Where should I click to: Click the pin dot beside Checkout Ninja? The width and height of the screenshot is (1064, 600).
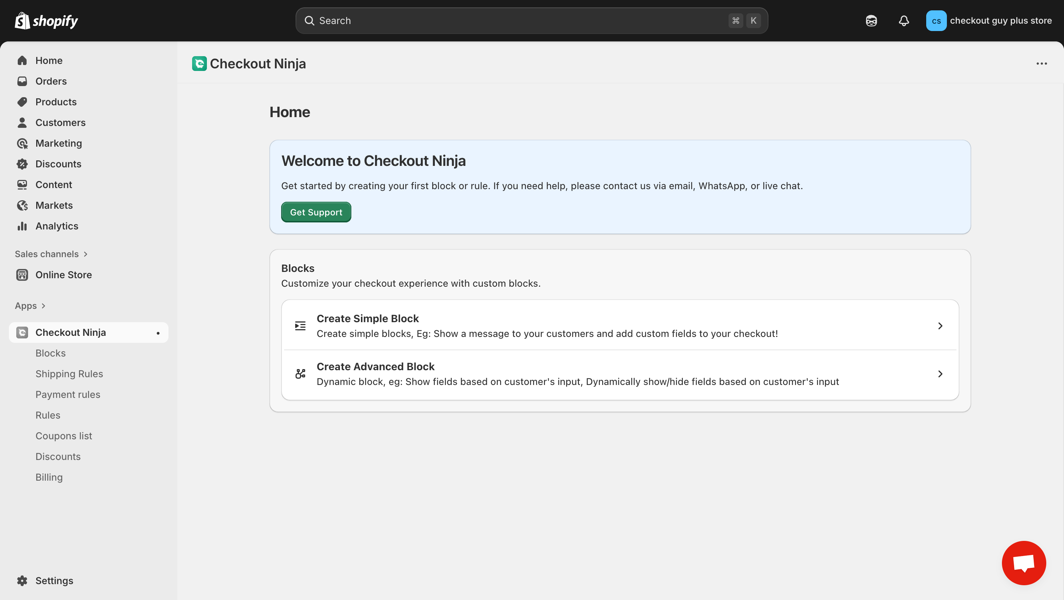coord(158,333)
